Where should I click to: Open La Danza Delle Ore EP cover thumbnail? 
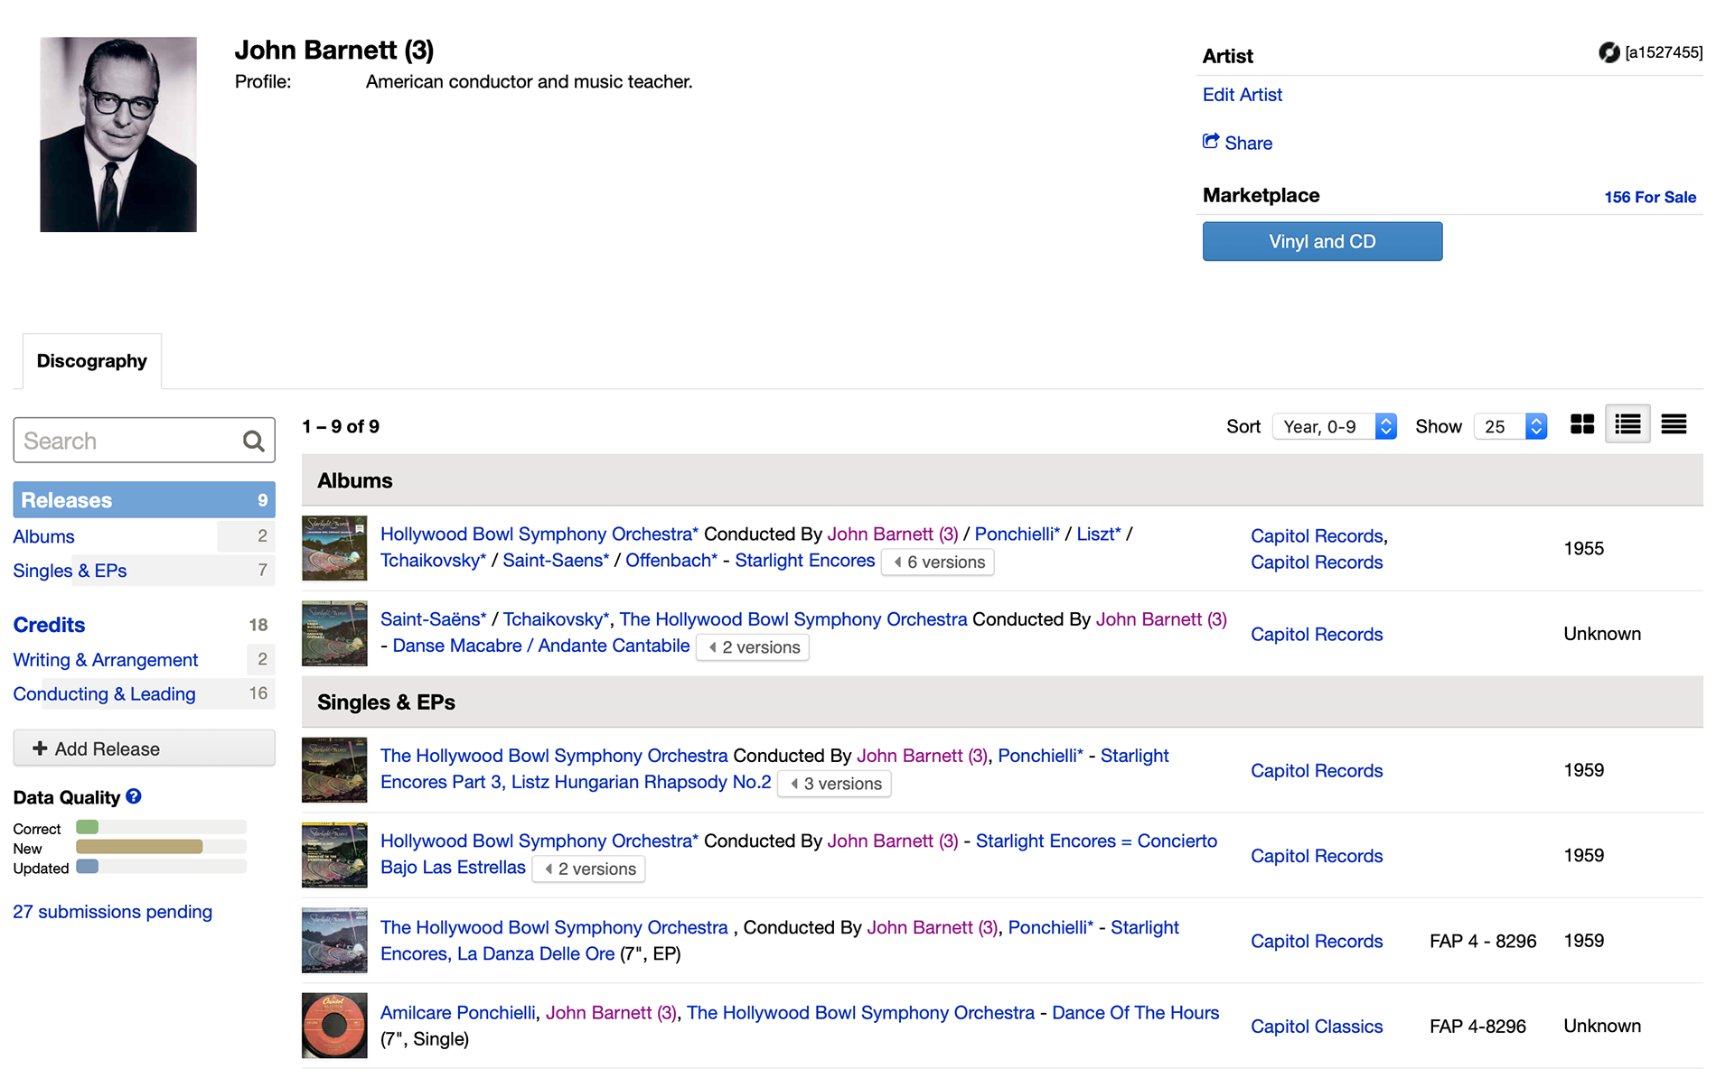click(x=334, y=941)
